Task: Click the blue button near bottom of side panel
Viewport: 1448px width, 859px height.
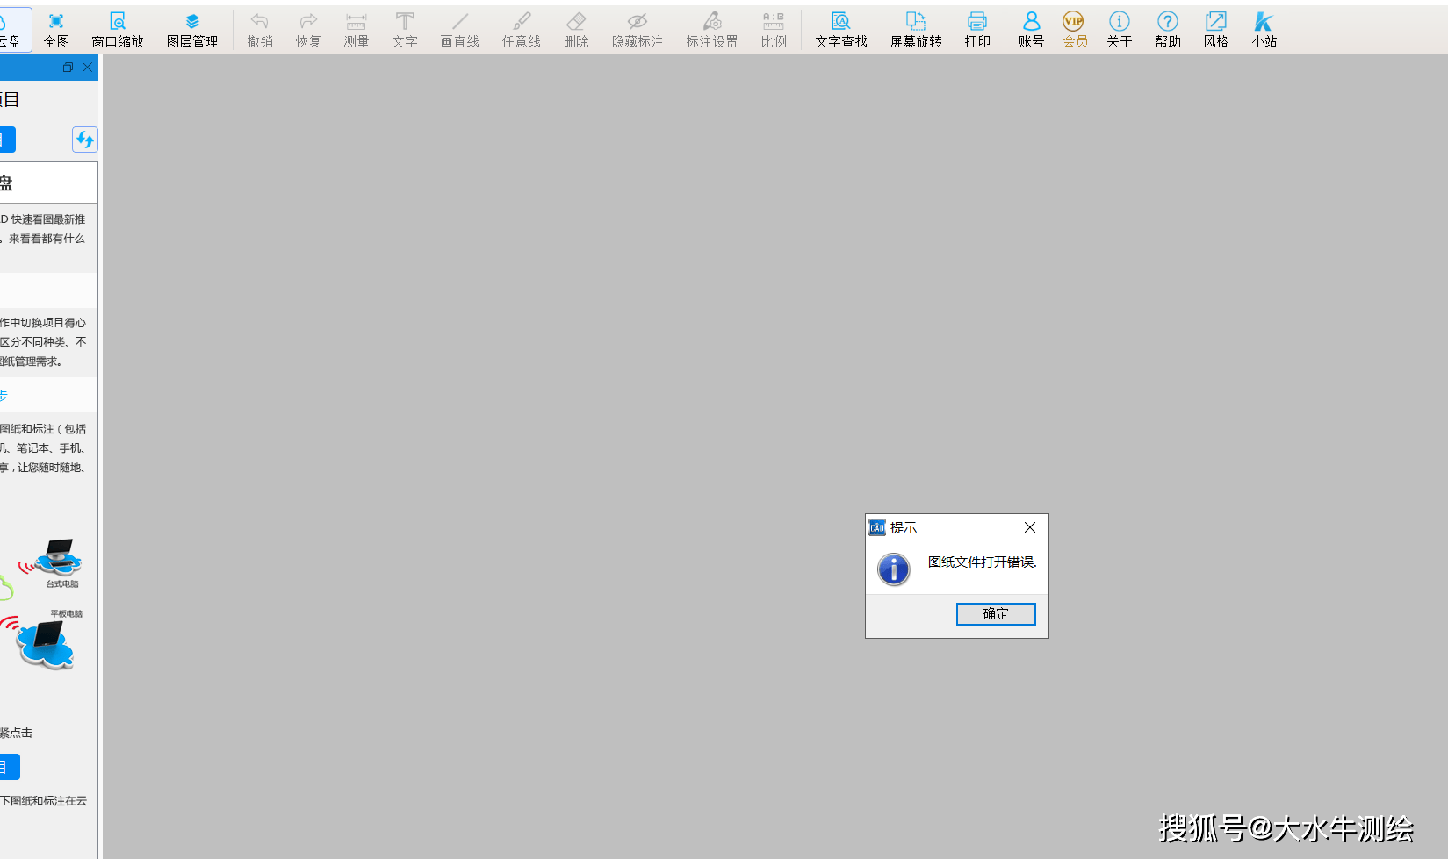Action: pos(9,767)
